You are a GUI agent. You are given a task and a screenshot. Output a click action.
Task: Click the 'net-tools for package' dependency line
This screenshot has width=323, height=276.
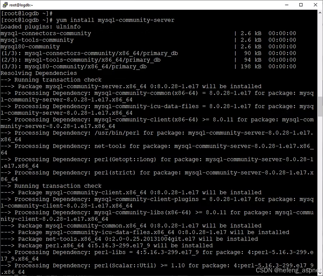click(157, 149)
